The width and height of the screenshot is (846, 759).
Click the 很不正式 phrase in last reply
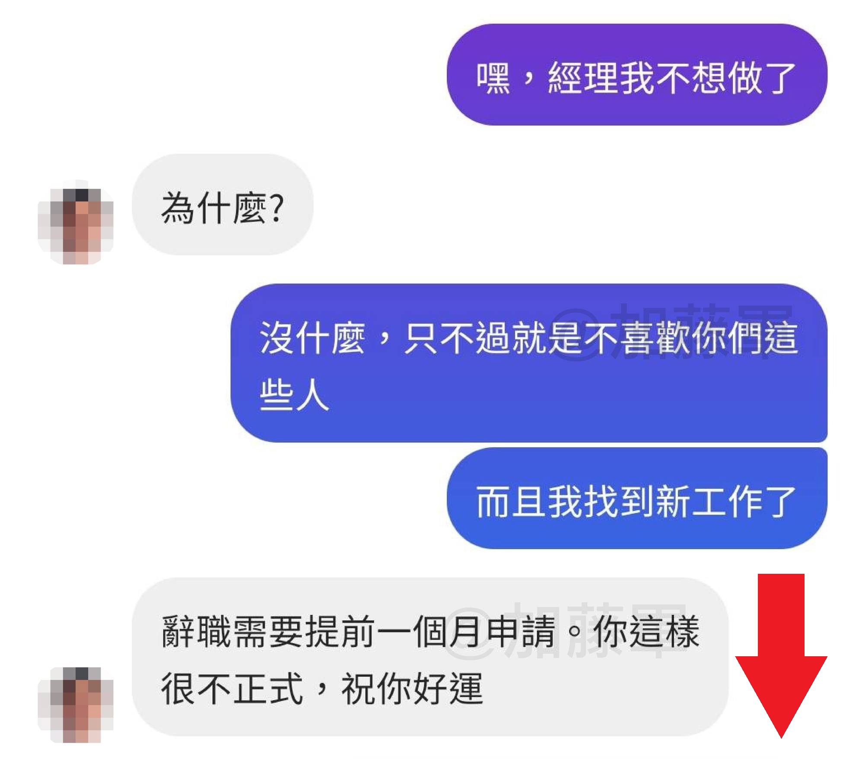pos(232,689)
